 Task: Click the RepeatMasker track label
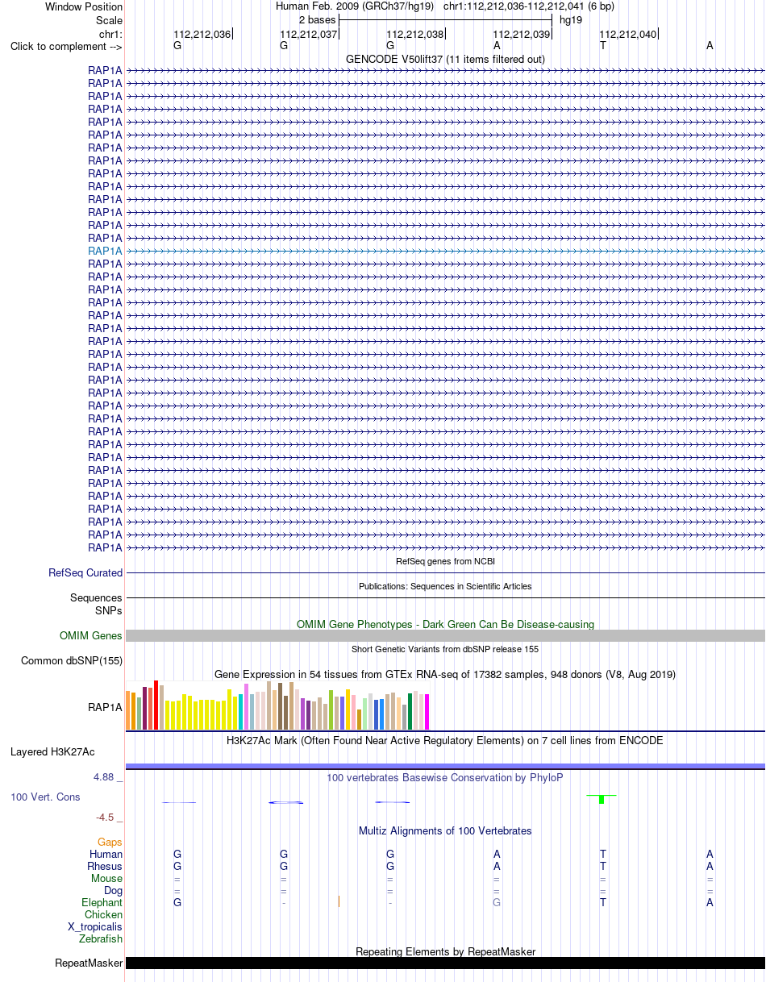pyautogui.click(x=89, y=963)
